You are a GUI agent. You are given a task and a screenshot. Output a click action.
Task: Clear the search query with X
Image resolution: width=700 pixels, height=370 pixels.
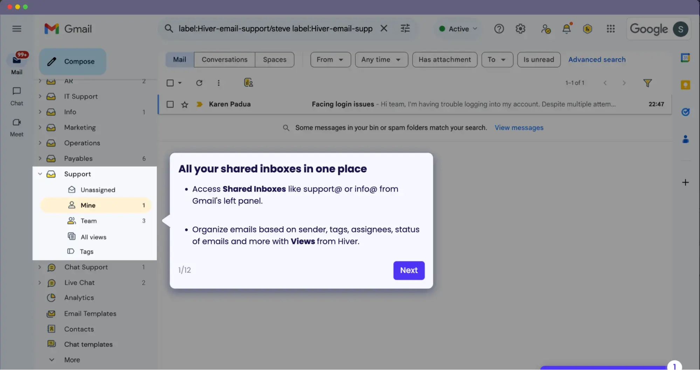pyautogui.click(x=384, y=28)
